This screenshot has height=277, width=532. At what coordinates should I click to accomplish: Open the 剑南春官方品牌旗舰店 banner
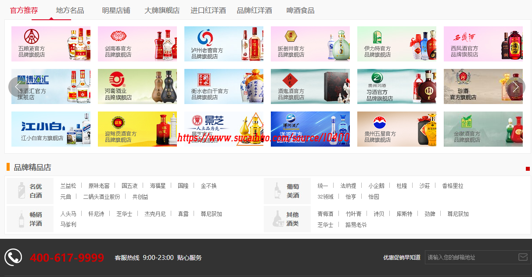pos(137,44)
